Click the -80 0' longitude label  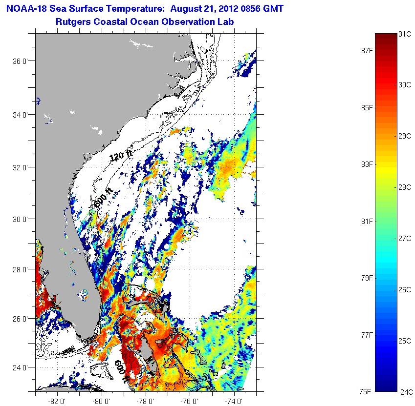(x=101, y=402)
